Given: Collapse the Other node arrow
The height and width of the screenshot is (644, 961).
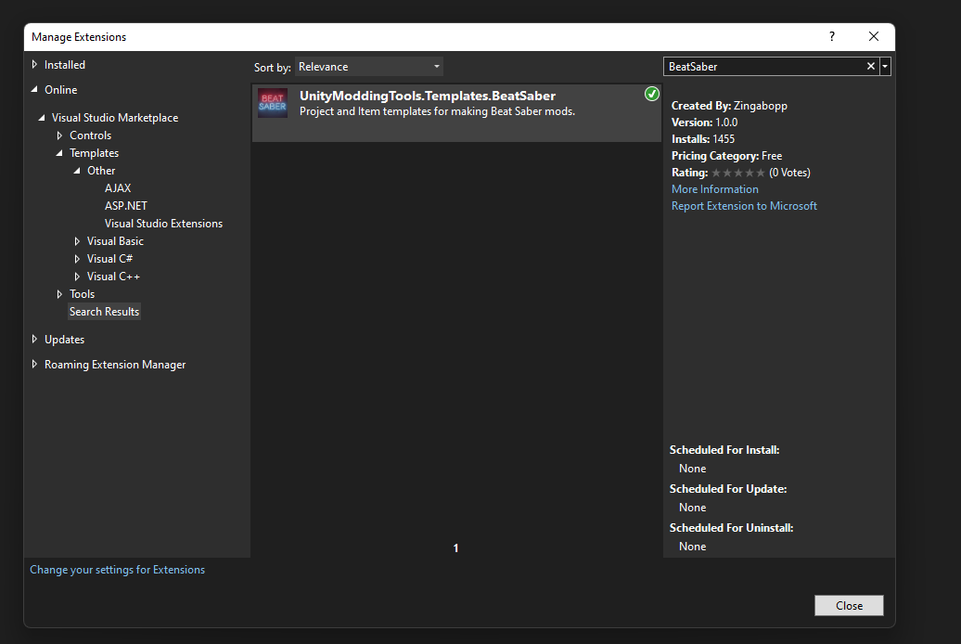Looking at the screenshot, I should [77, 171].
